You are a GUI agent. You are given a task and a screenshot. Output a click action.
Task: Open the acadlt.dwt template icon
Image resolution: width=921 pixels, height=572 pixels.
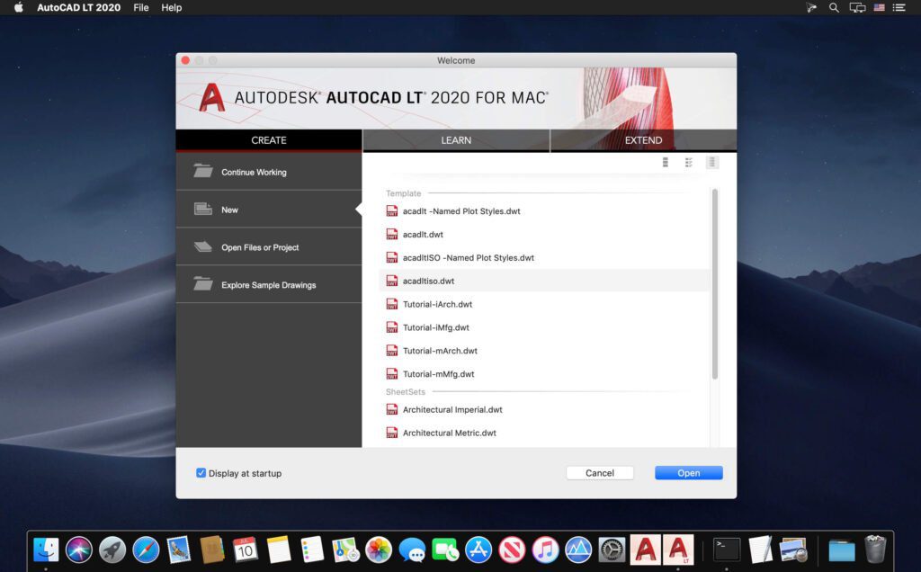click(392, 234)
